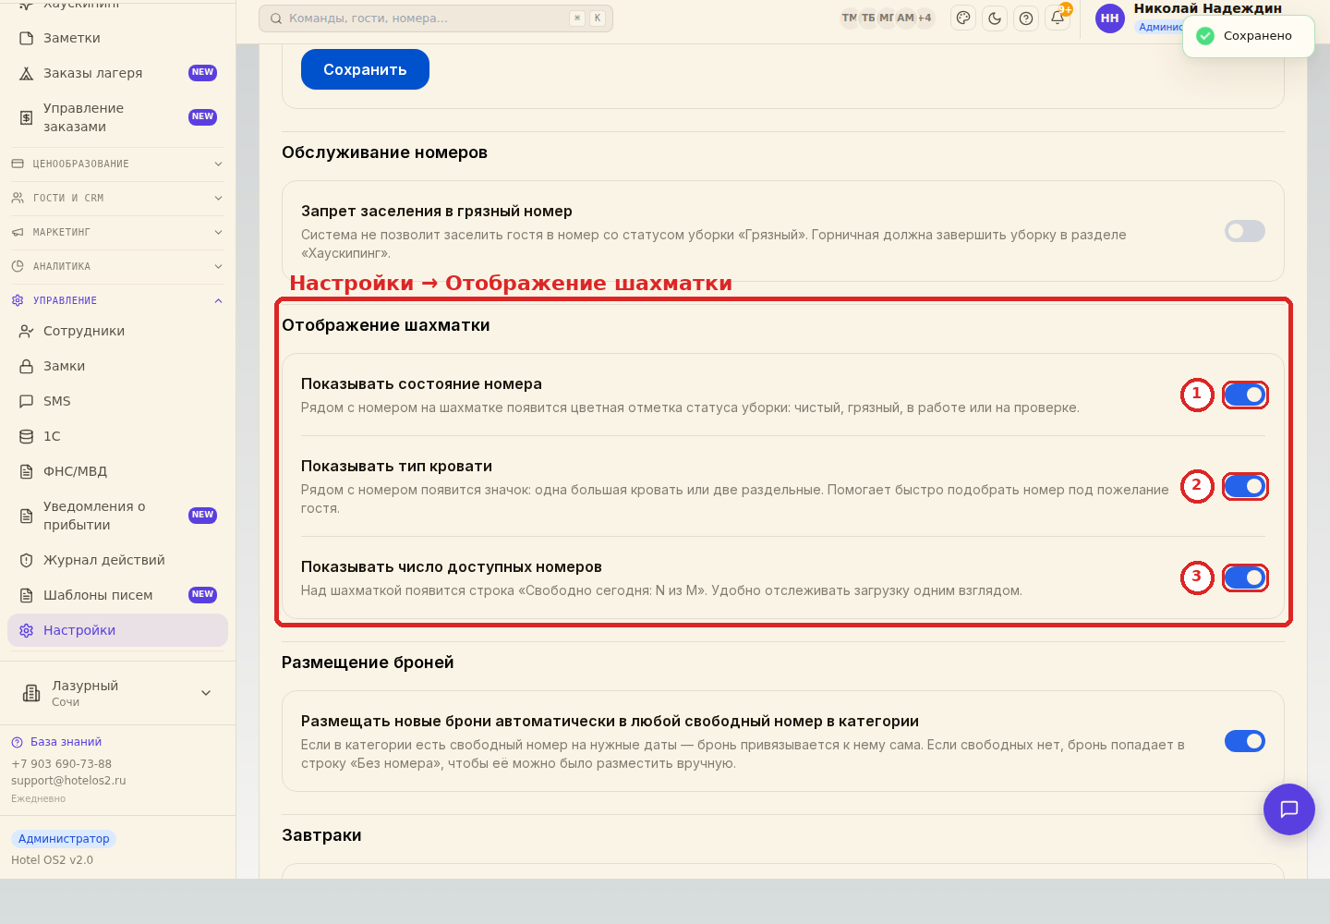
Task: Open the Лазурный hotel selector dropdown
Action: [117, 693]
